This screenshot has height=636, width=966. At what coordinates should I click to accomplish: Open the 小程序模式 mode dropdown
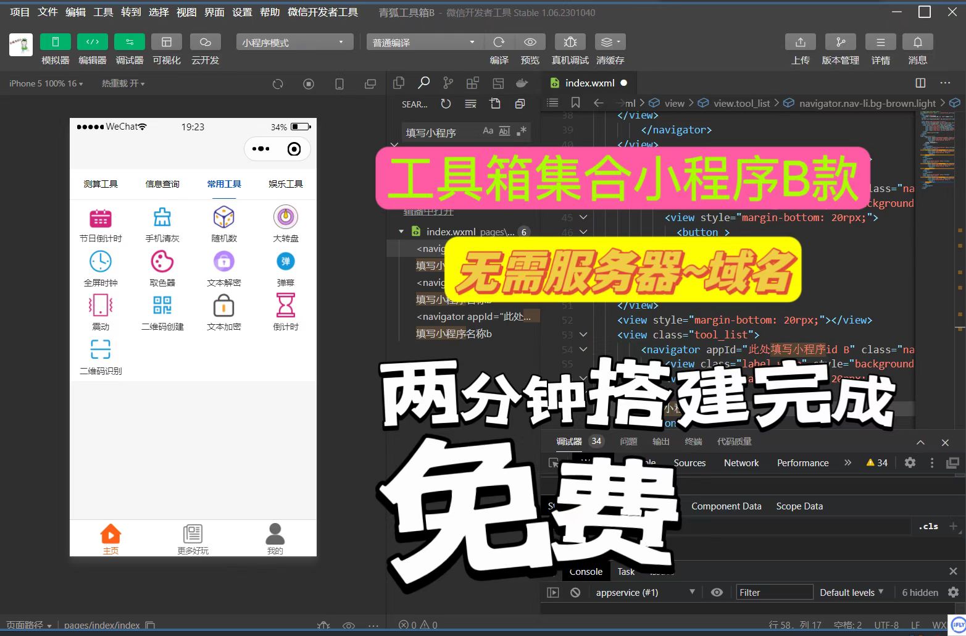294,42
